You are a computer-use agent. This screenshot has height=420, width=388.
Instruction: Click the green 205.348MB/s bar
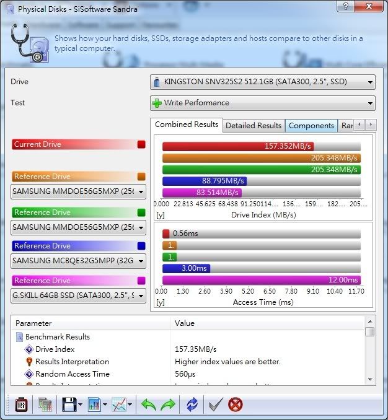click(x=262, y=170)
